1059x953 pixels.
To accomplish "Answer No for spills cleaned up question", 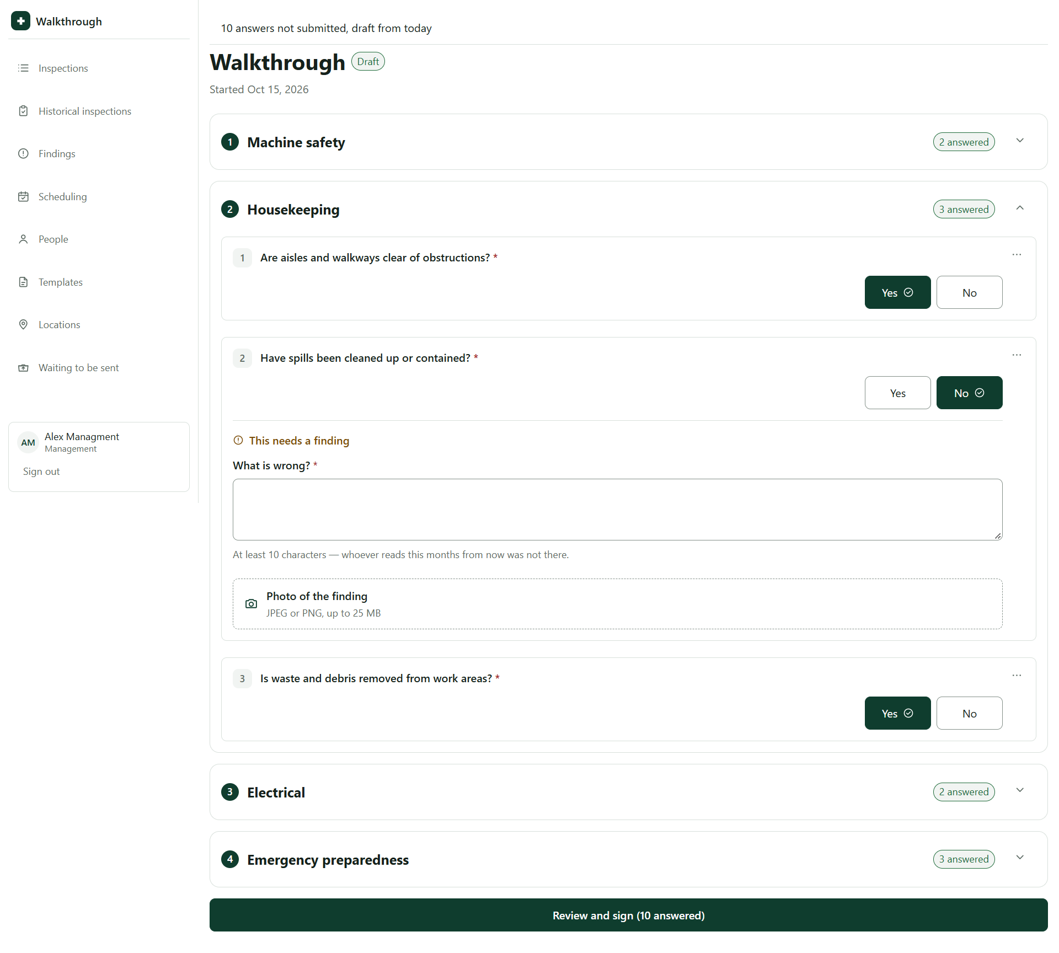I will pos(969,393).
